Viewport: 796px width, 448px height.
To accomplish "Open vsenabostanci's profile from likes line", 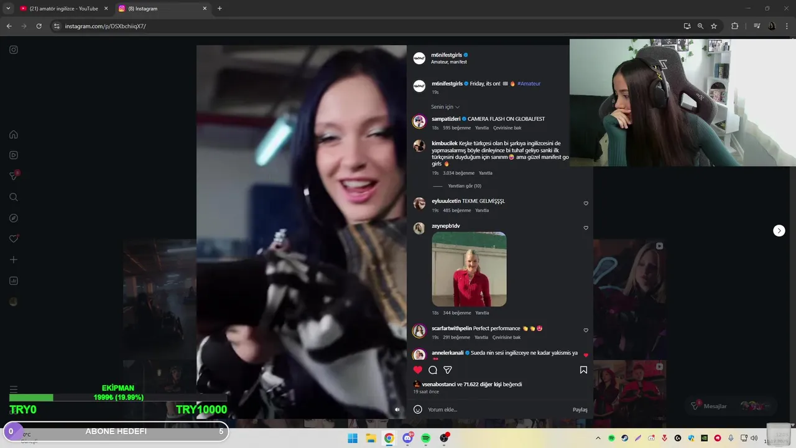I will (438, 385).
